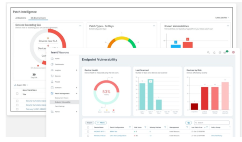Check the first device row checkbox

tap(88, 132)
